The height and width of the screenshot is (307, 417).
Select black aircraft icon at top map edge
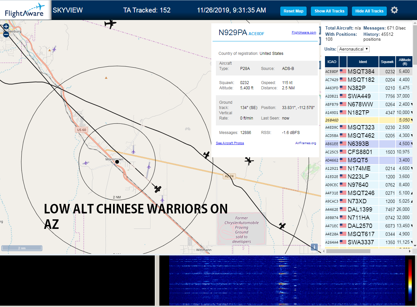[110, 24]
